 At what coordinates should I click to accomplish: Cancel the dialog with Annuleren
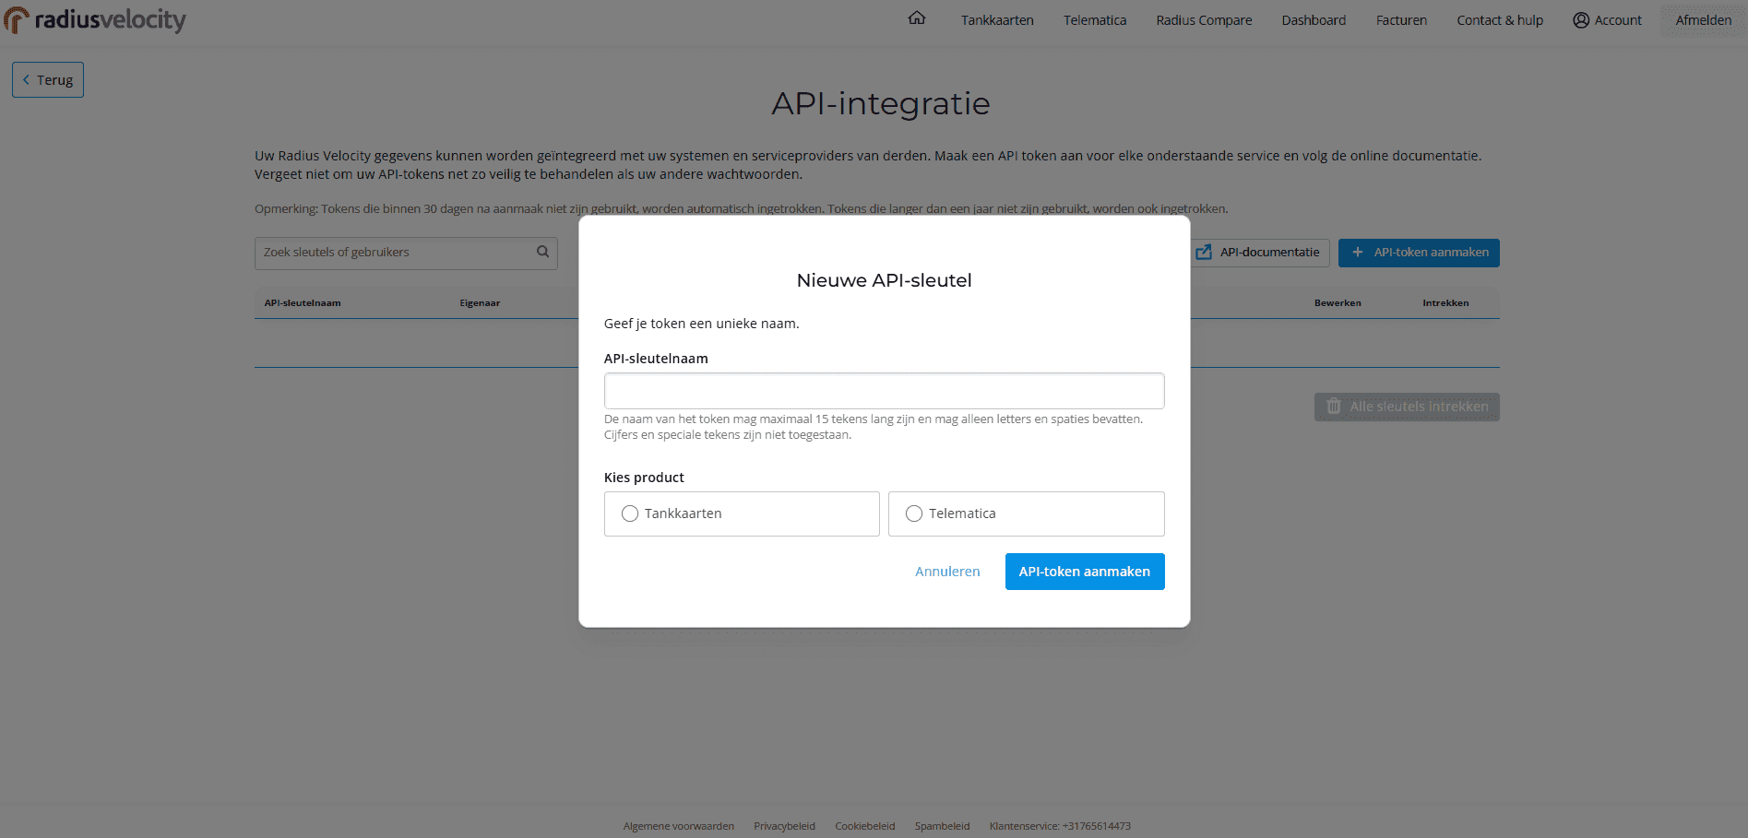[x=947, y=572]
